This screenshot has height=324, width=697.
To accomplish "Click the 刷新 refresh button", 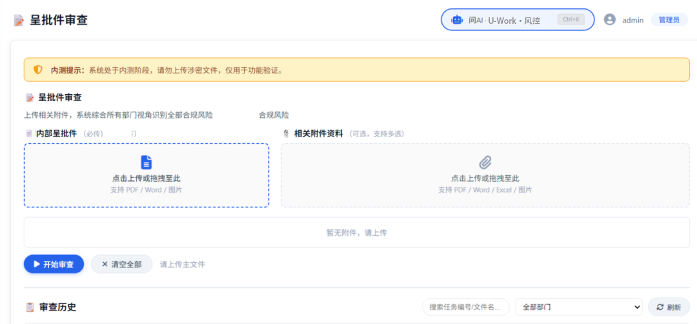I will 669,307.
